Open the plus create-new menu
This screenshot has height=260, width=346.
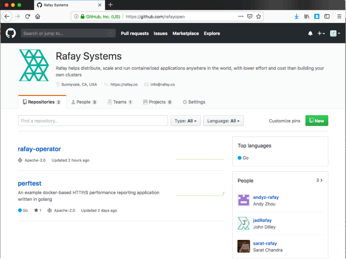[321, 33]
